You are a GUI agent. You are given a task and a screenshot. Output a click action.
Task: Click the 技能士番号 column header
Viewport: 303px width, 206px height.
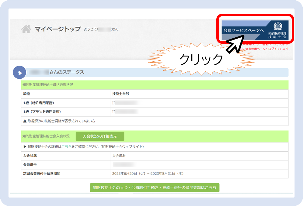[x=120, y=94]
